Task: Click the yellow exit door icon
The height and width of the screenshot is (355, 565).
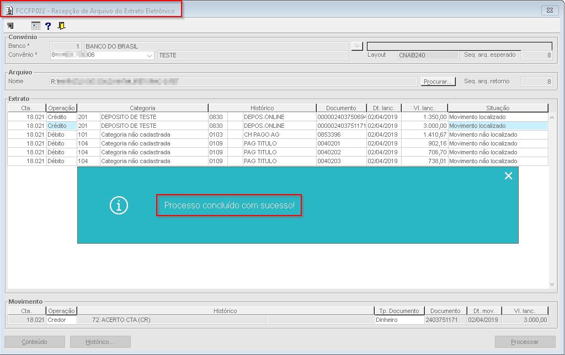Action: point(62,25)
